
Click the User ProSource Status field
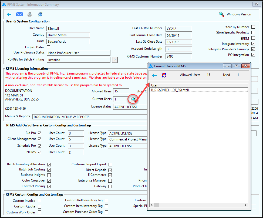79,53
